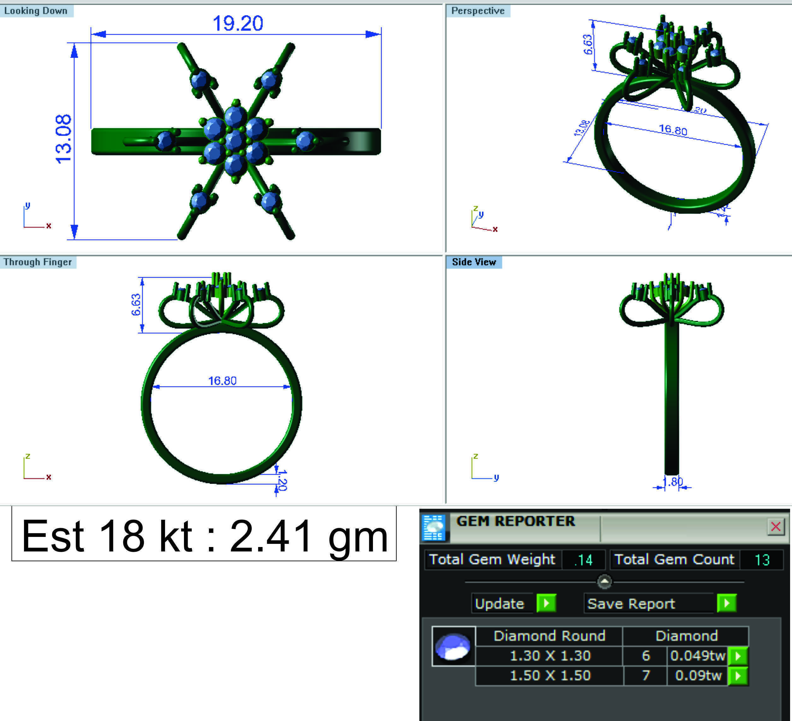Image resolution: width=792 pixels, height=721 pixels.
Task: Click the 1.20 dimension in Through Finger view
Action: point(282,481)
